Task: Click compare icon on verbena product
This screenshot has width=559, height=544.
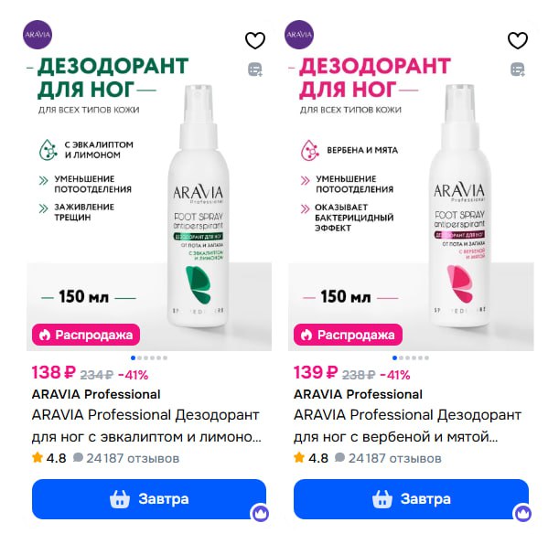Action: point(518,69)
